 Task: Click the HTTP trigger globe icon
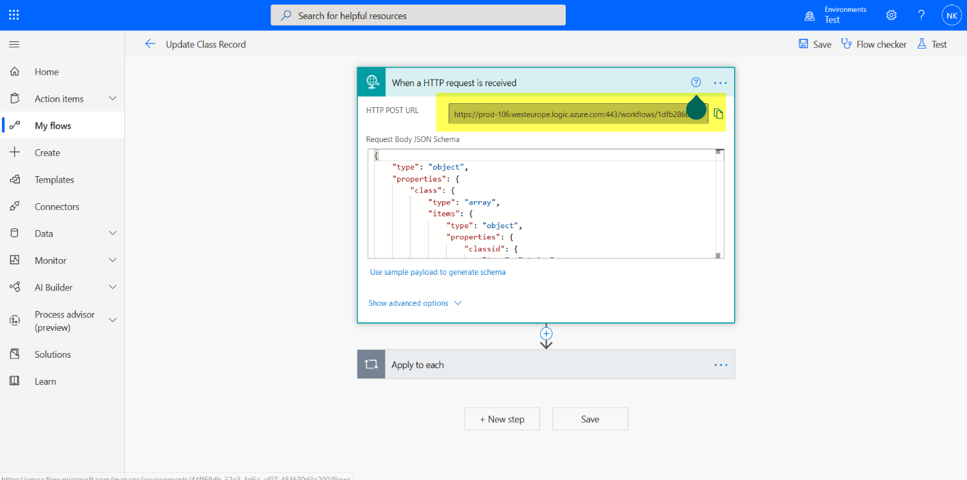372,82
